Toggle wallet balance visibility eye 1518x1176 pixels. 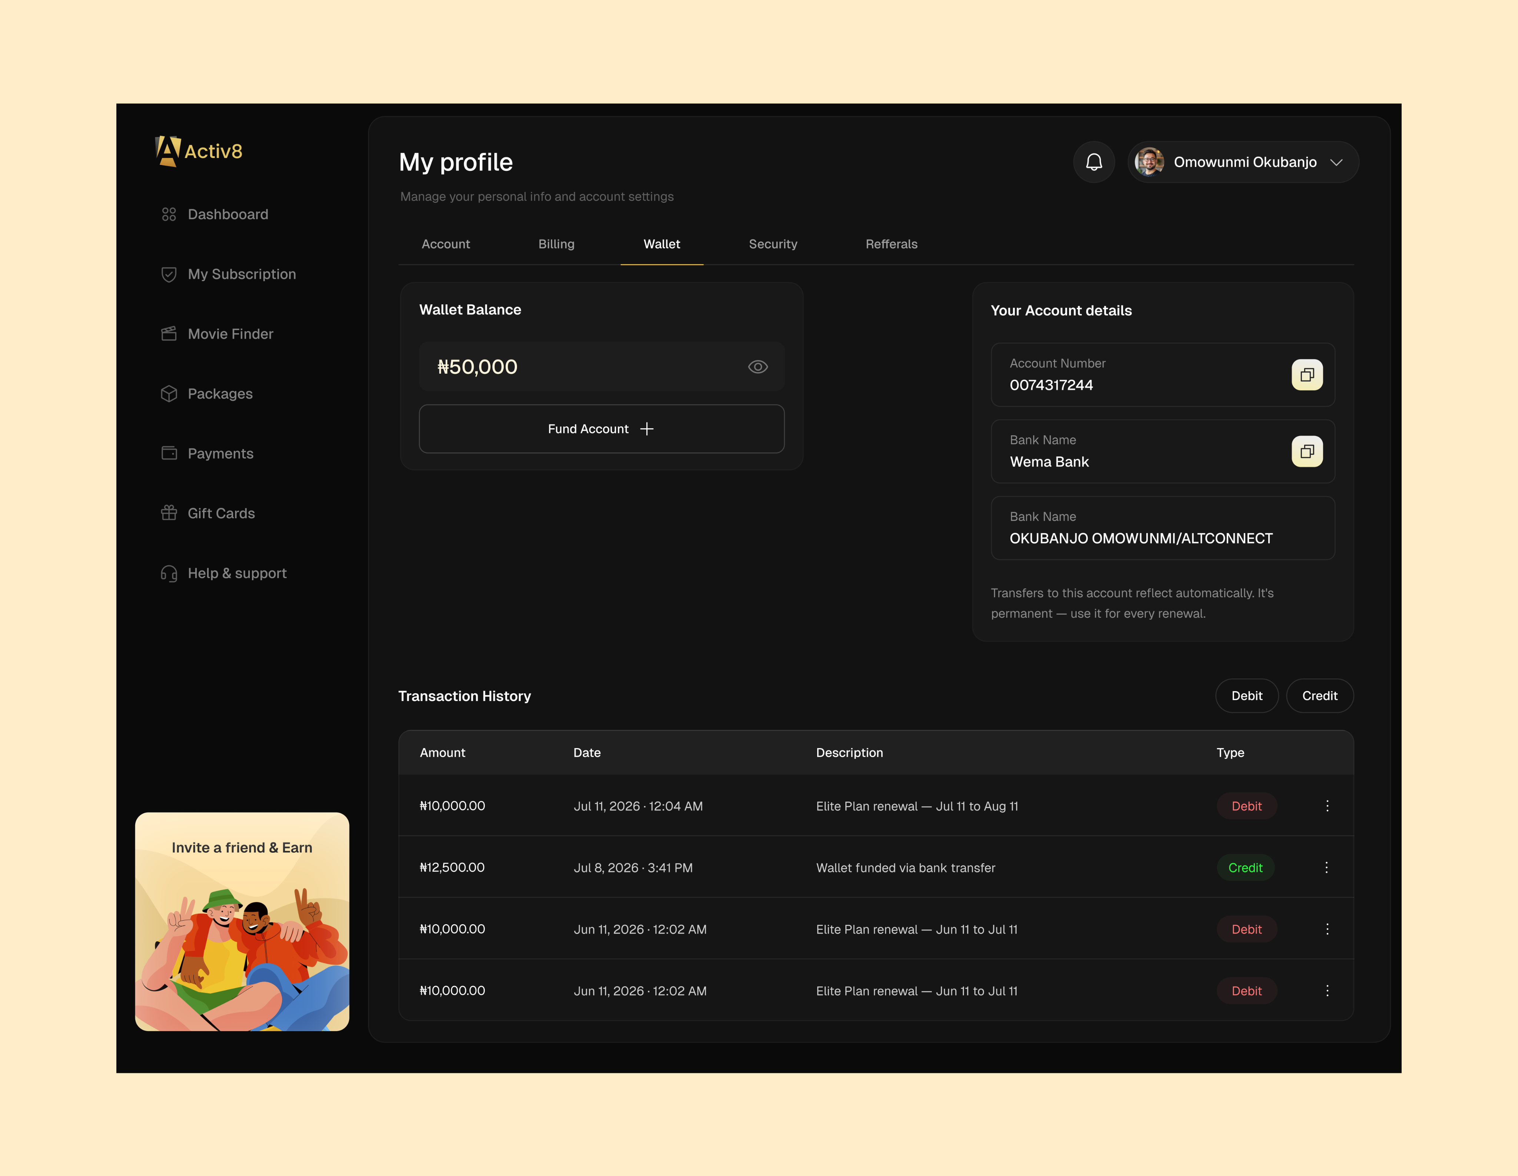click(x=758, y=367)
